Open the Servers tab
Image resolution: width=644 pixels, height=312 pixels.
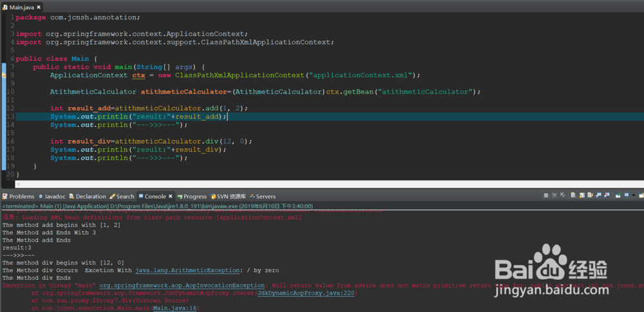(263, 197)
